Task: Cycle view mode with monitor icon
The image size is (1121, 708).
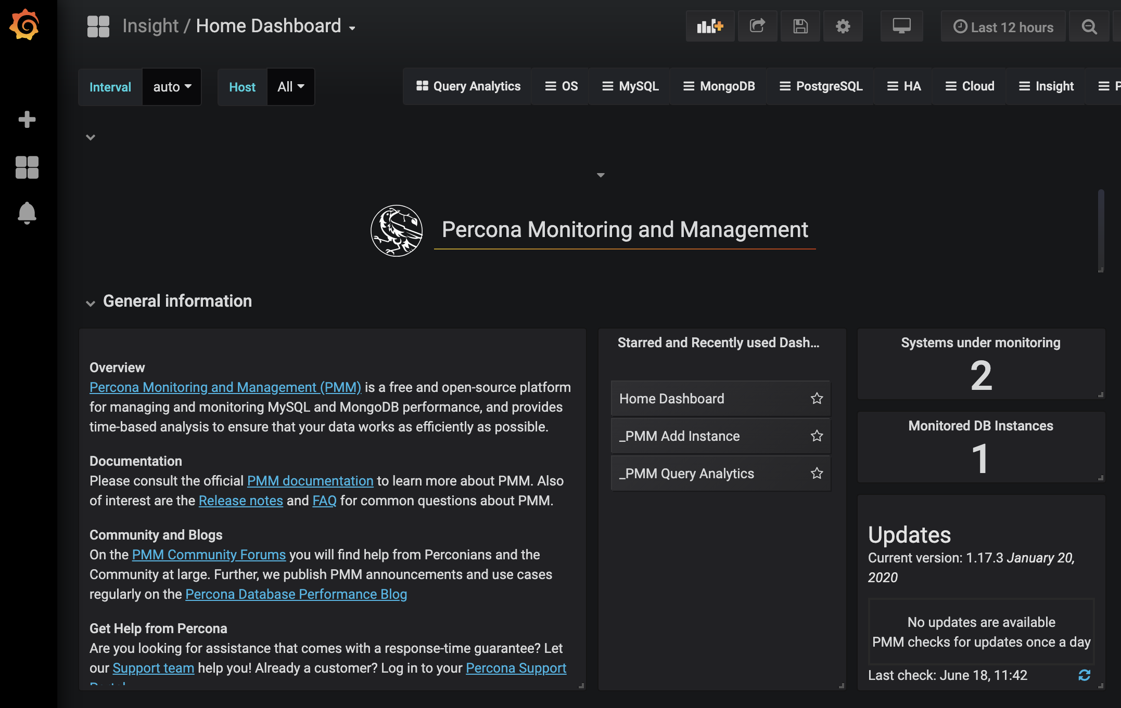Action: [901, 27]
